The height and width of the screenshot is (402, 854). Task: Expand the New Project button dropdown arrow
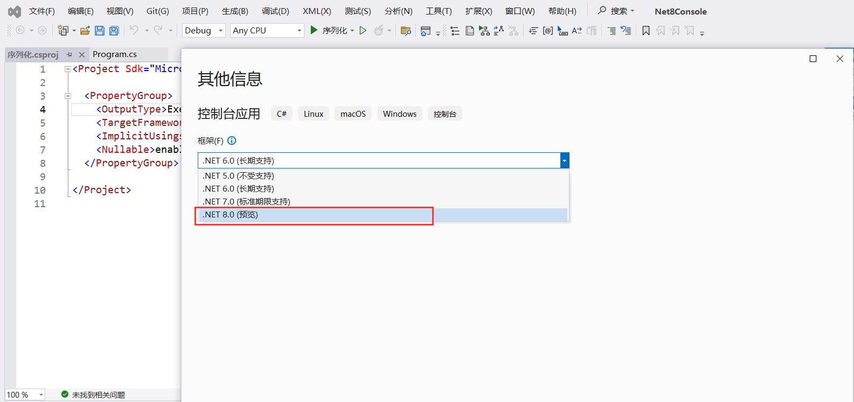click(x=74, y=31)
